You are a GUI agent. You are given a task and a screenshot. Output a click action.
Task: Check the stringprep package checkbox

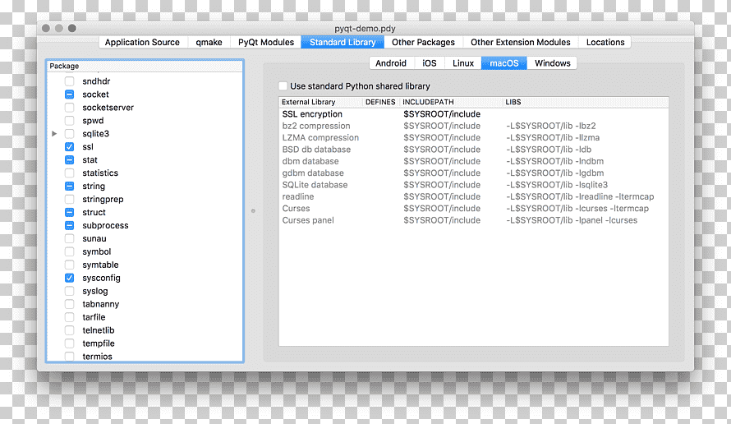pyautogui.click(x=70, y=199)
